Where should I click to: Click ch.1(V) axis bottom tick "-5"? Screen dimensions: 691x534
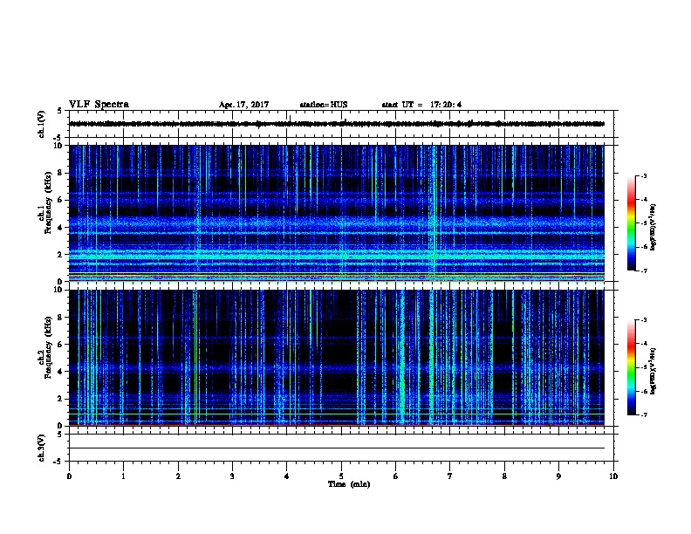(x=58, y=138)
